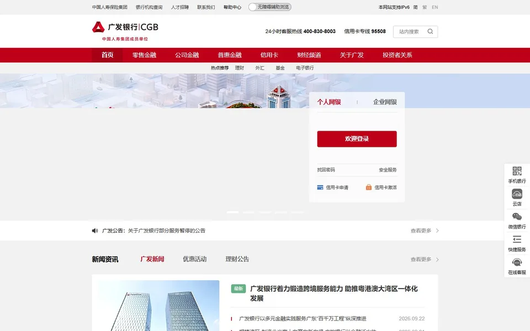Click the 中国人寿集团成员单位 tagline
The width and height of the screenshot is (530, 331).
coord(125,39)
